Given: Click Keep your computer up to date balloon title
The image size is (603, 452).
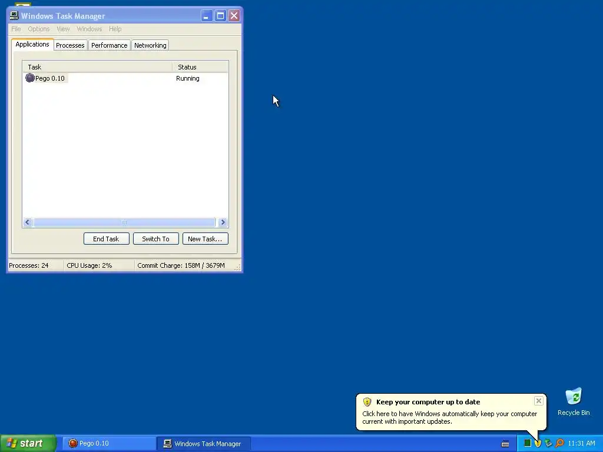Looking at the screenshot, I should pos(428,401).
